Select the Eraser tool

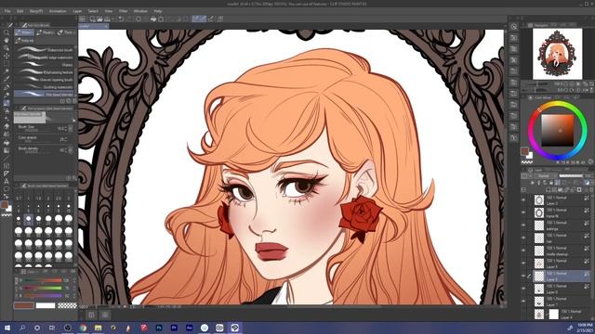point(7,126)
